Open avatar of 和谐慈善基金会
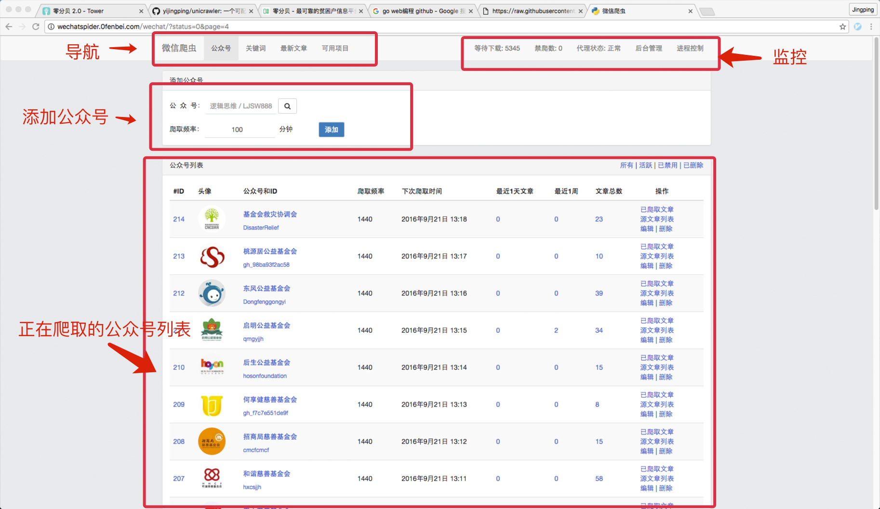880x509 pixels. coord(212,479)
